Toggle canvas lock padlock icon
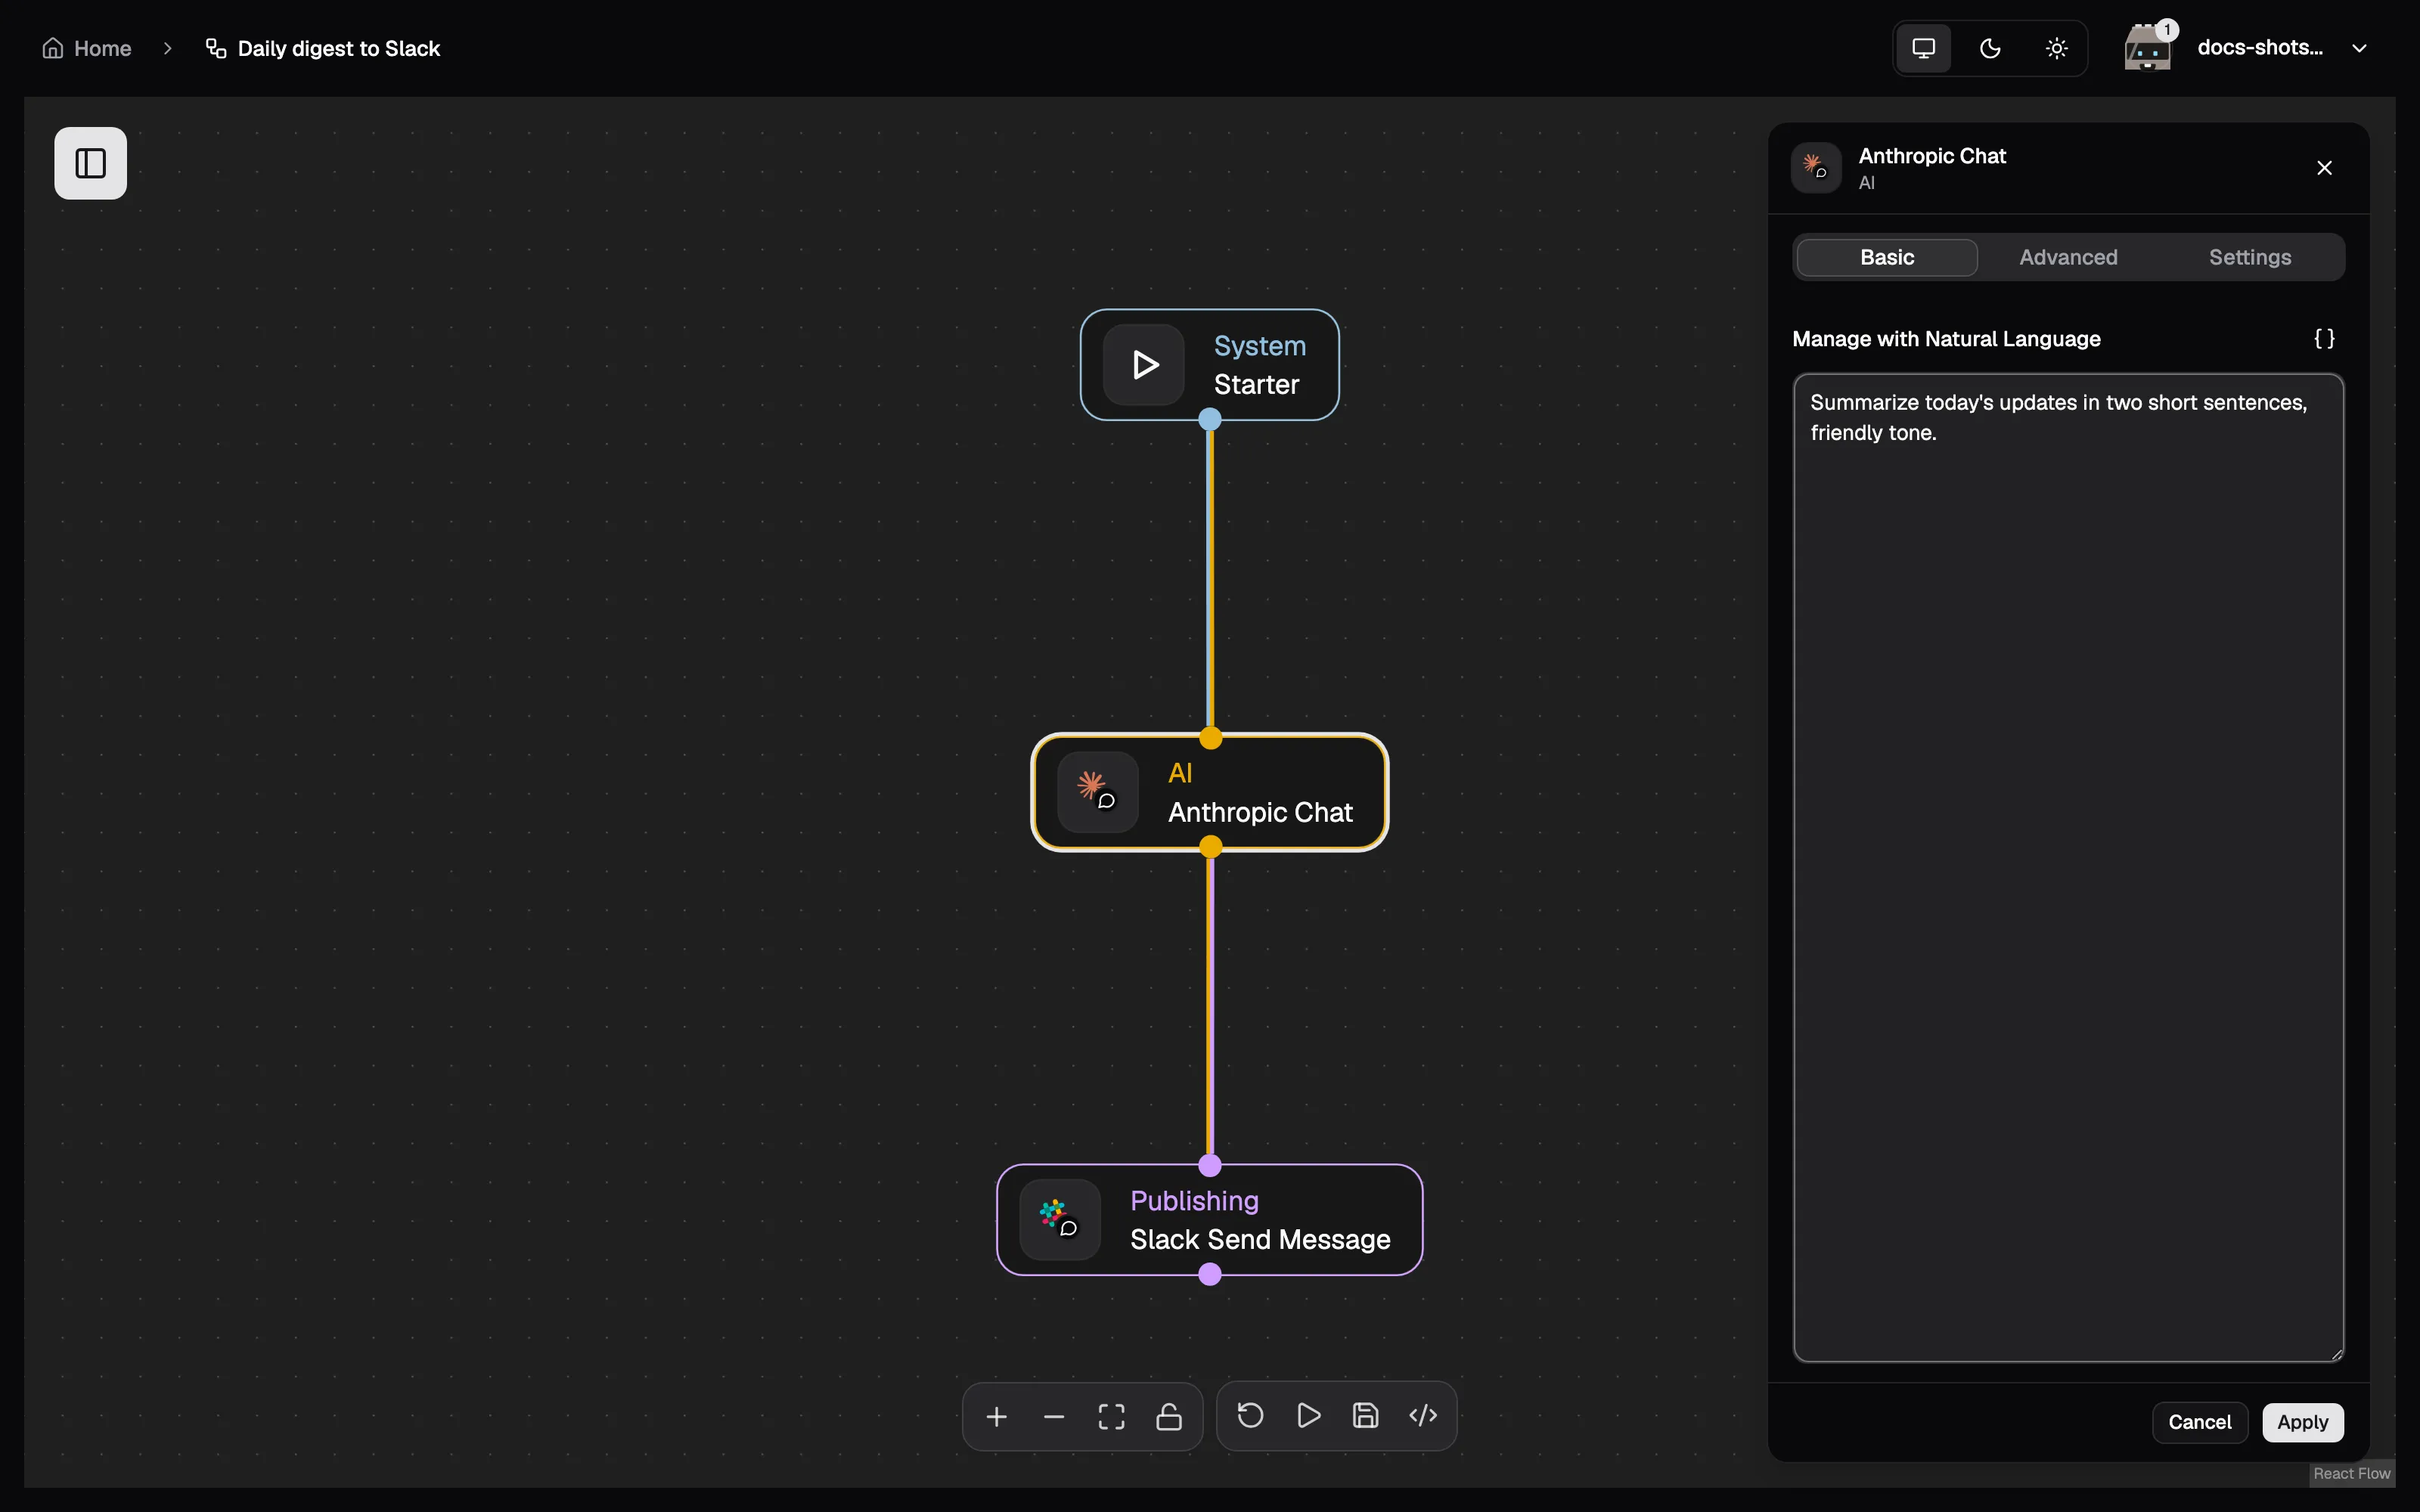2420x1512 pixels. pos(1169,1416)
